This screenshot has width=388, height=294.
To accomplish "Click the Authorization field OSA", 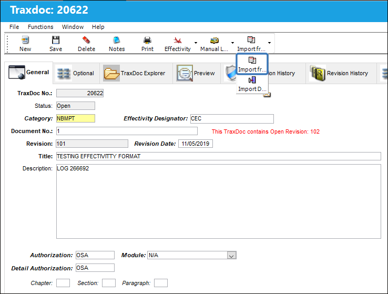I will (95, 255).
